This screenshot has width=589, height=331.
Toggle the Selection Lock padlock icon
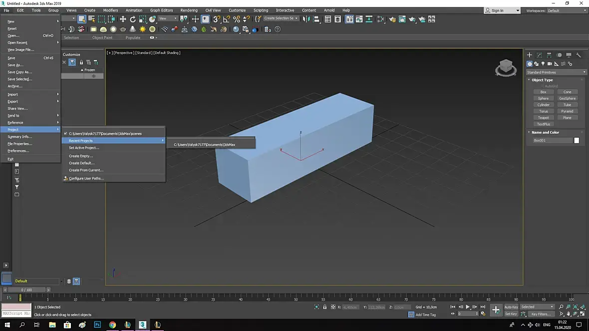[325, 307]
